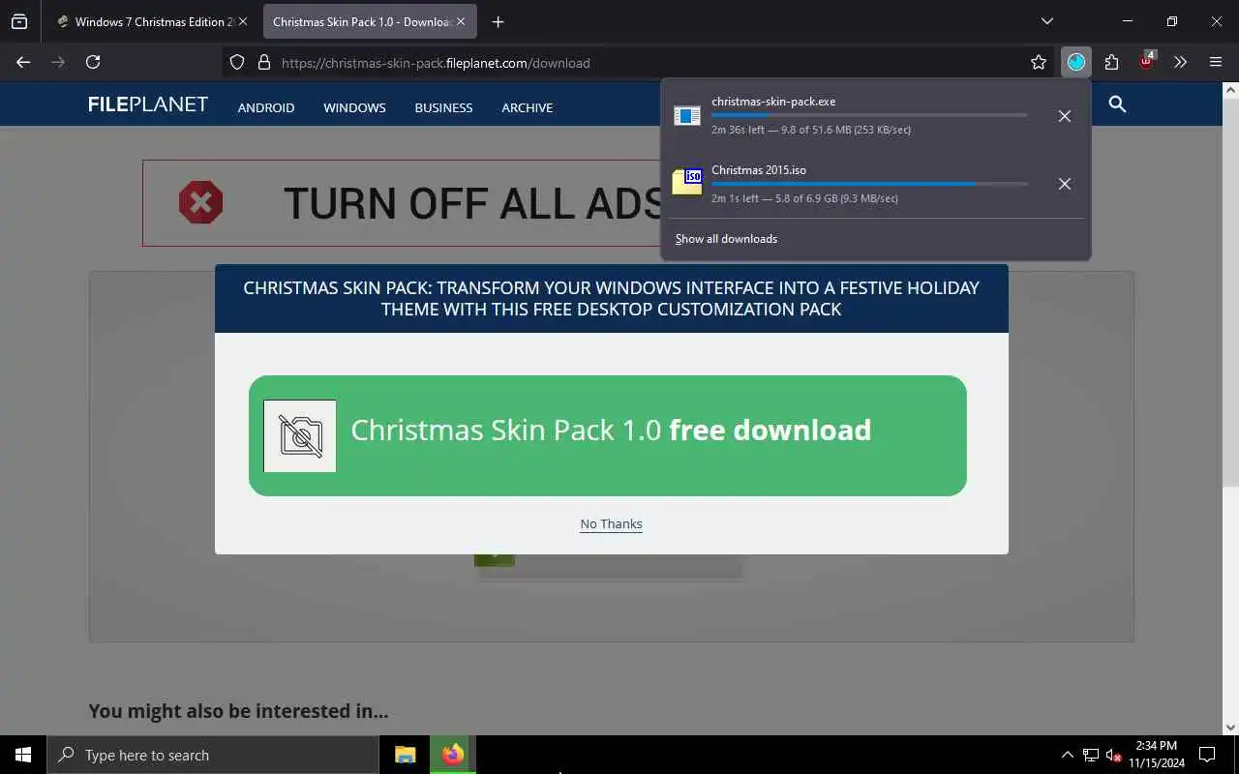Viewport: 1239px width, 774px height.
Task: Click Christmas 2015.iso file icon
Action: 687,182
